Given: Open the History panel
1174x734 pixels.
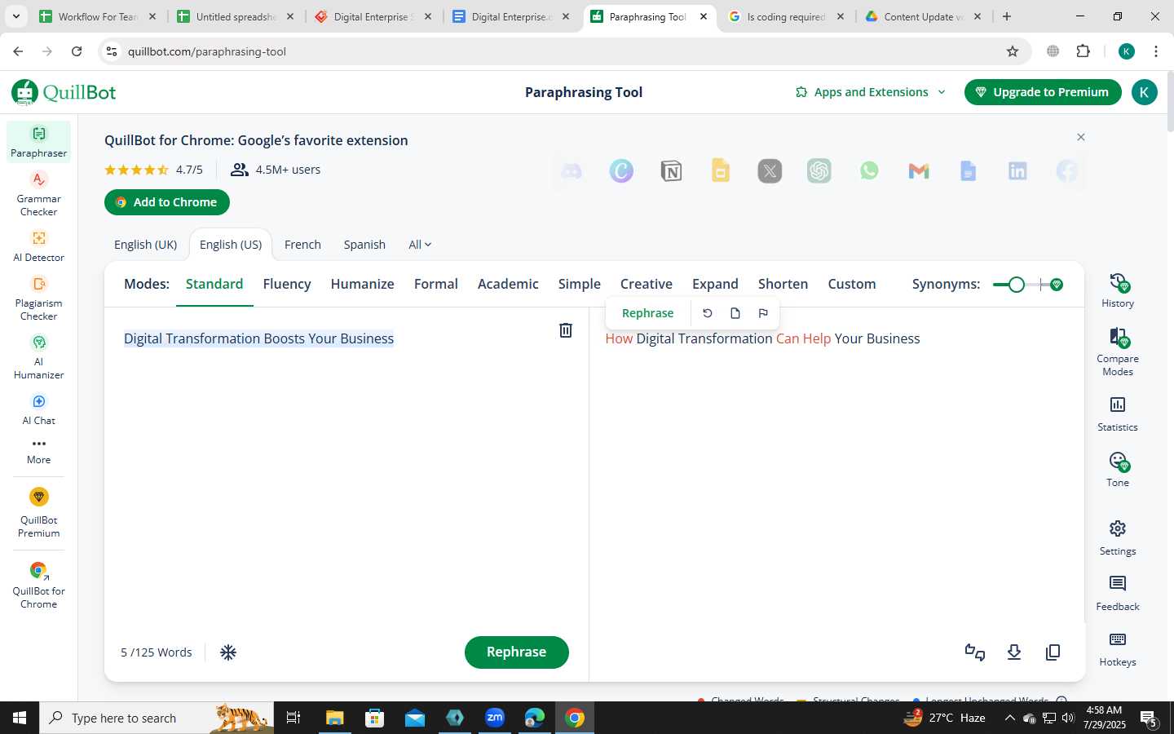Looking at the screenshot, I should [x=1117, y=290].
